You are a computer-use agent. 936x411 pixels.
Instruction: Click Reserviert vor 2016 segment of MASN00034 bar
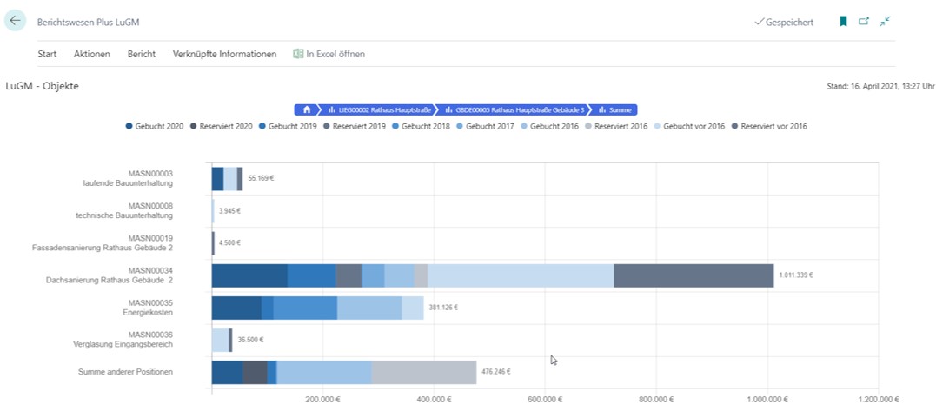point(693,275)
